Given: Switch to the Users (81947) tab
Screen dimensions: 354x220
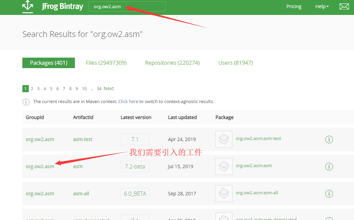Looking at the screenshot, I should (235, 63).
